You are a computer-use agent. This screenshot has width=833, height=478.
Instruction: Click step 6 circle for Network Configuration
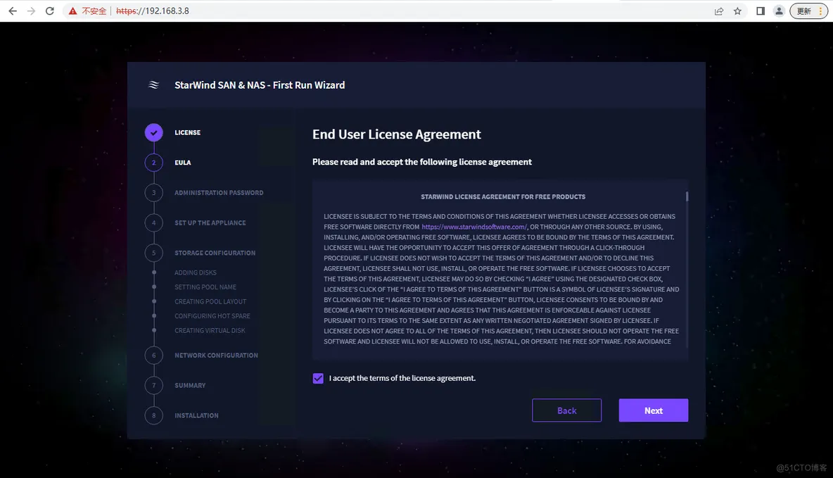pyautogui.click(x=153, y=356)
